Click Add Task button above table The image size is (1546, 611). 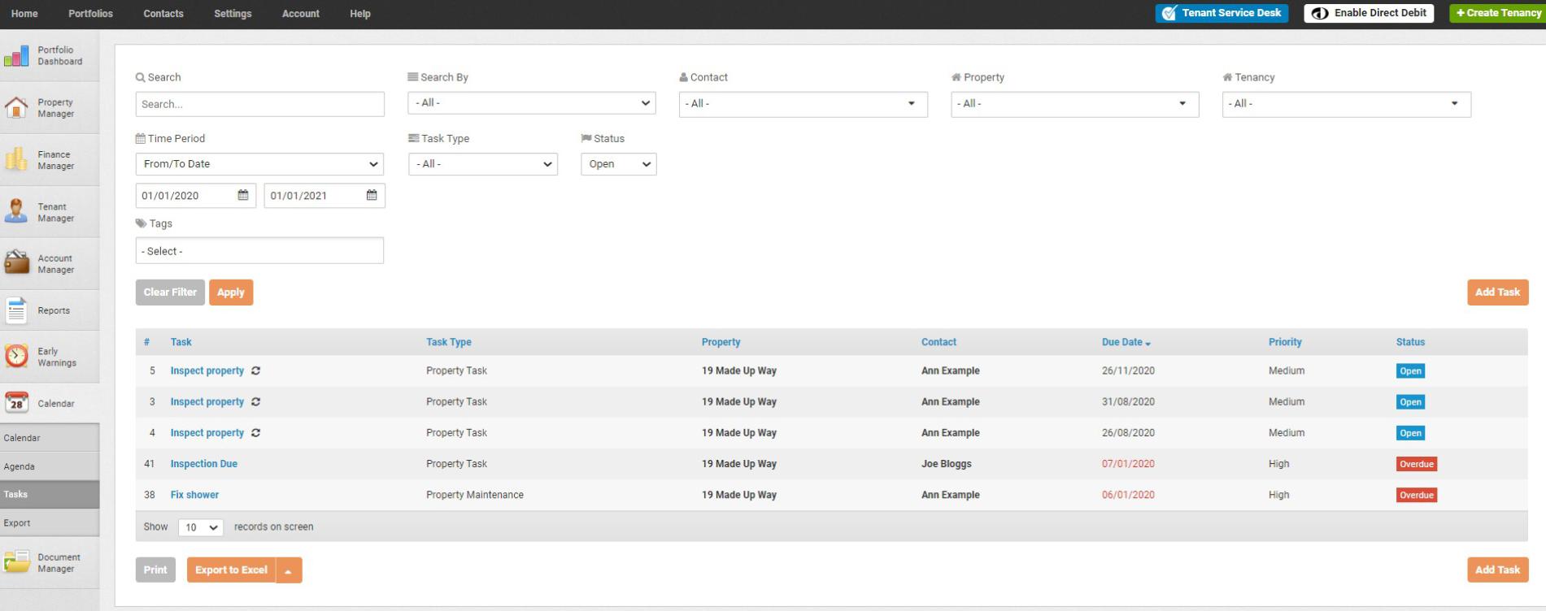(1498, 292)
